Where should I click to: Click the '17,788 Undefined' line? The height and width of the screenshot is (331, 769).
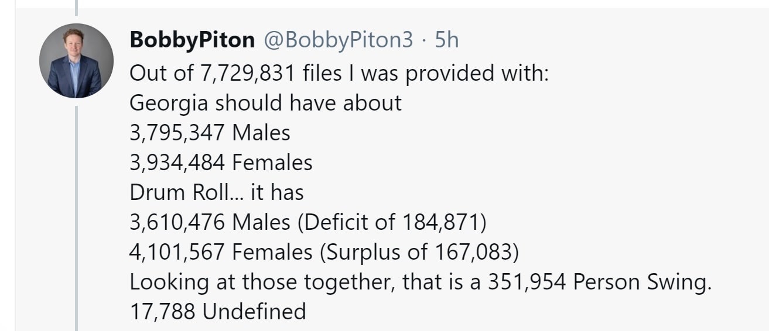[217, 312]
